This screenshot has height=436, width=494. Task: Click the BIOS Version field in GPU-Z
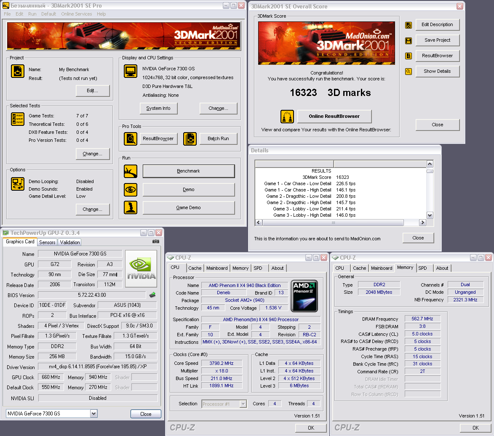[92, 295]
